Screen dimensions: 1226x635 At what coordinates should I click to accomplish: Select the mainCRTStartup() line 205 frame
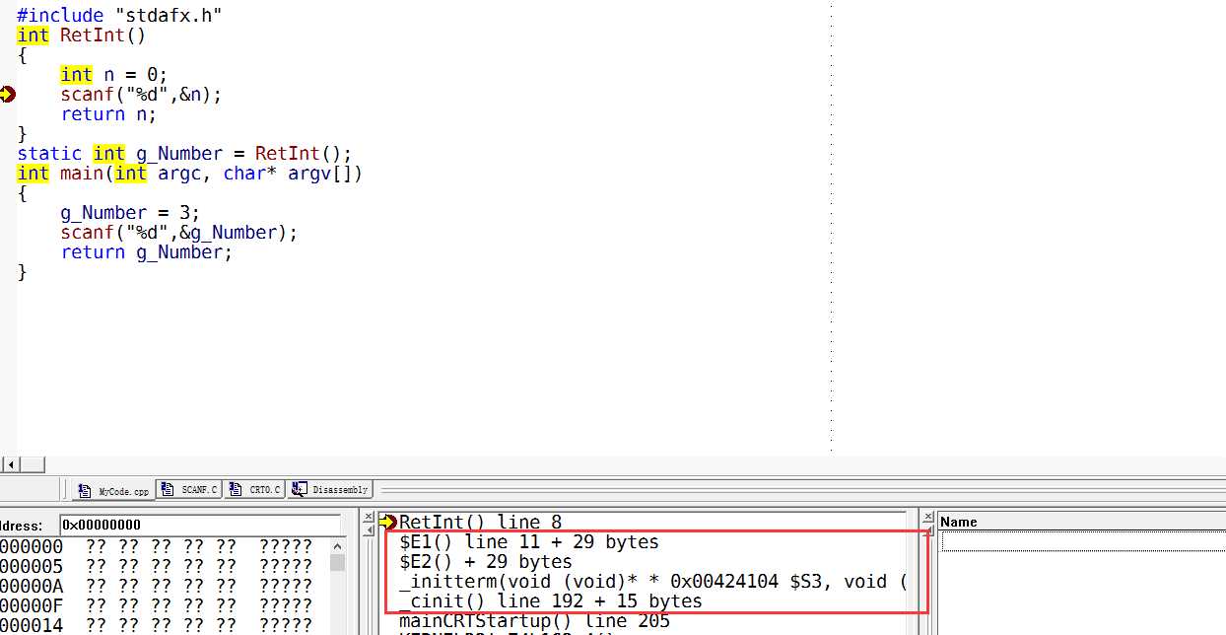(534, 620)
